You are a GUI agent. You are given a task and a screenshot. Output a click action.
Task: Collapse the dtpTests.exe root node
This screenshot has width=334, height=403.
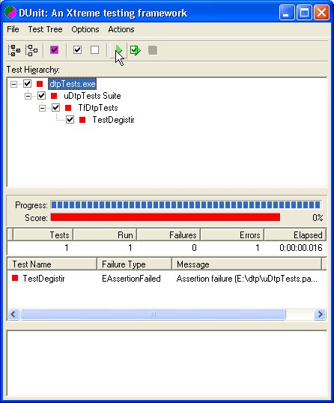click(13, 84)
